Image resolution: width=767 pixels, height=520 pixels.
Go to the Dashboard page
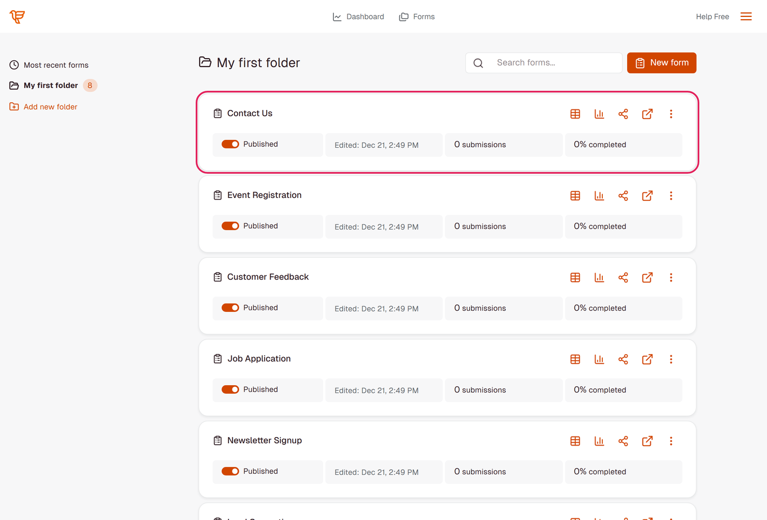pos(358,17)
